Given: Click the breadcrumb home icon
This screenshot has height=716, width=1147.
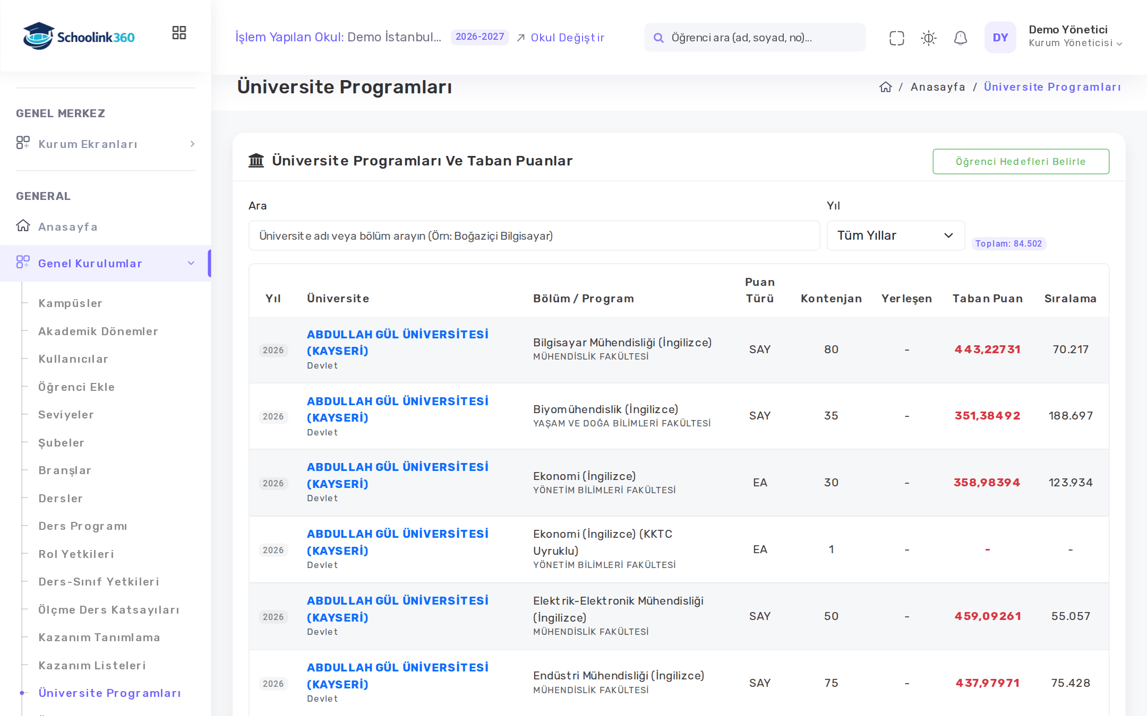Looking at the screenshot, I should pos(885,87).
